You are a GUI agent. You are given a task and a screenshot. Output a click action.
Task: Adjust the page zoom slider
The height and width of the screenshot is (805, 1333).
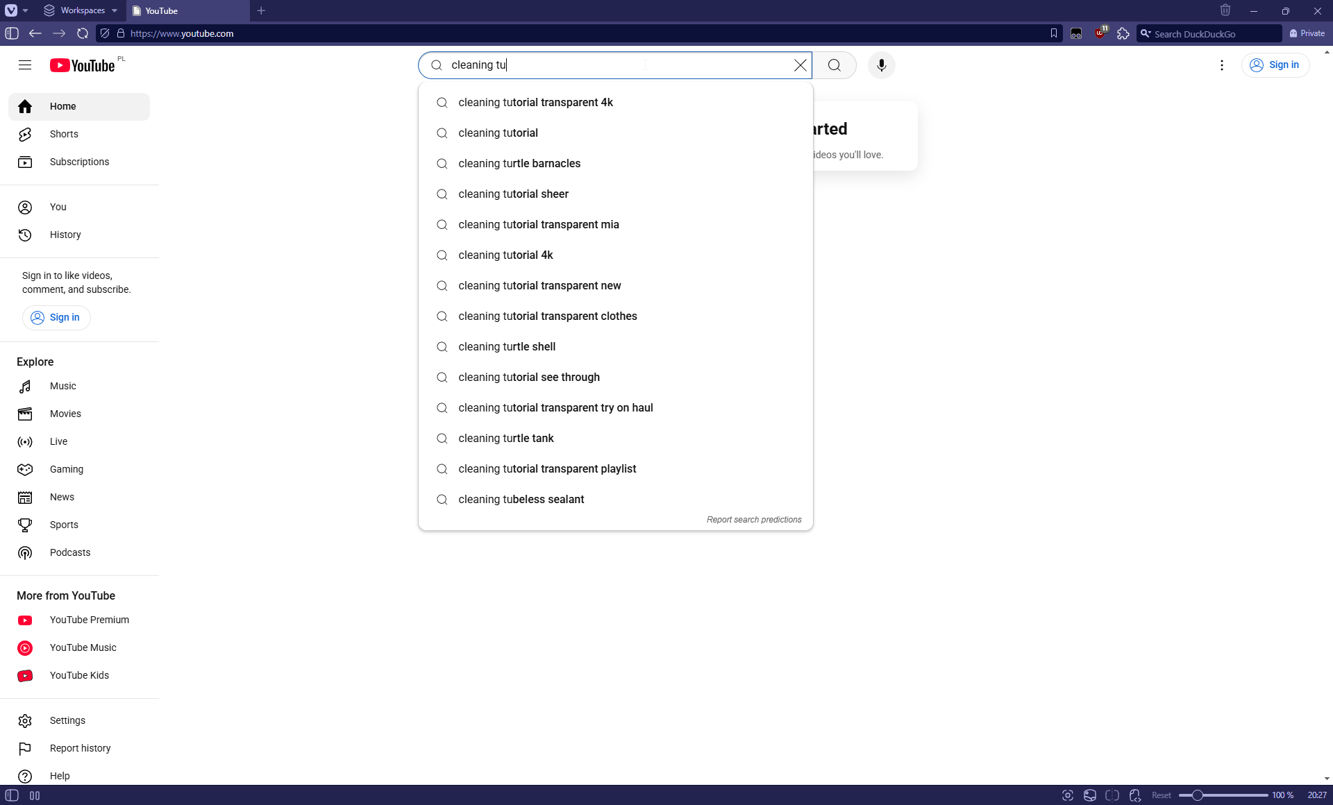pyautogui.click(x=1198, y=795)
